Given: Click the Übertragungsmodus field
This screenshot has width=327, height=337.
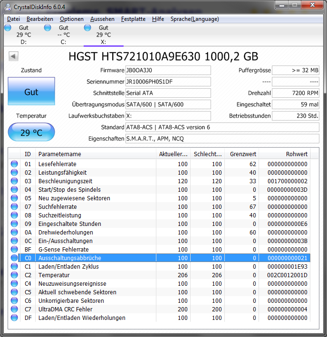Looking at the screenshot, I should coord(168,104).
